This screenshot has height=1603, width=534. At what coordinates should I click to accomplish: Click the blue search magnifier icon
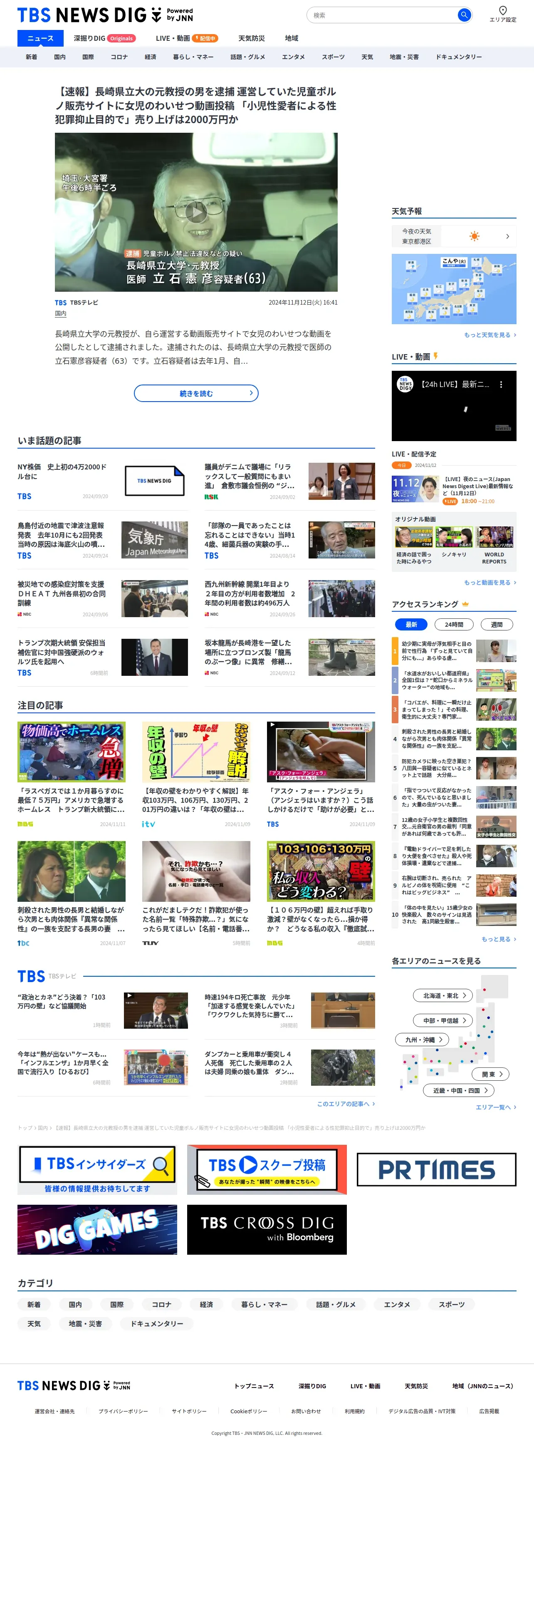pos(464,15)
